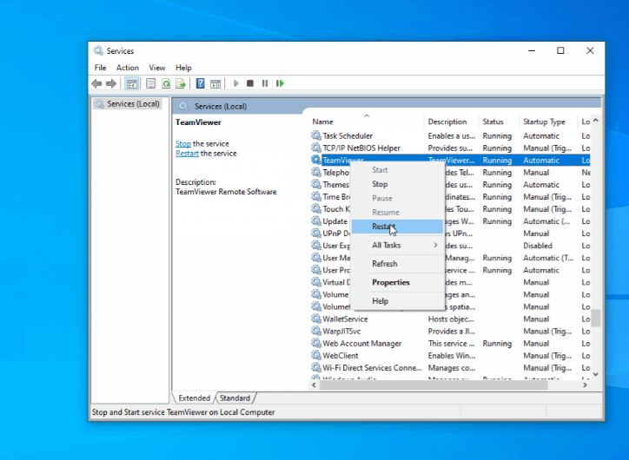This screenshot has height=460, width=629.
Task: Click the Pause Service toolbar icon
Action: tap(265, 83)
